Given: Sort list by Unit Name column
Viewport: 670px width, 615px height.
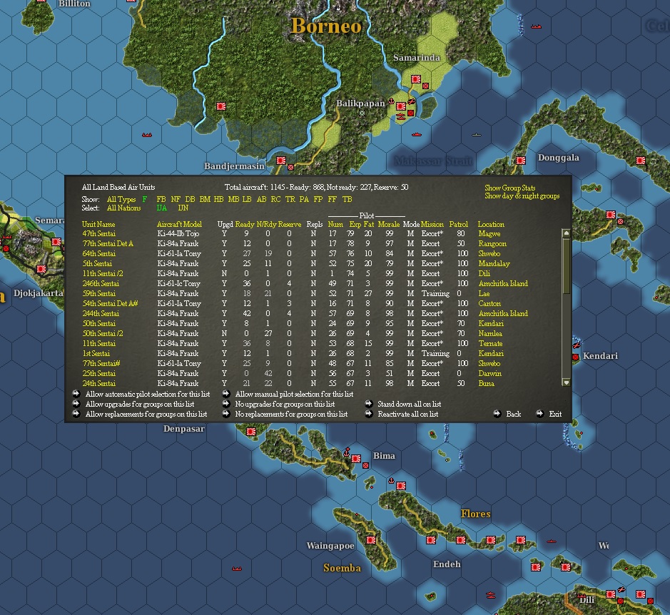Looking at the screenshot, I should 98,224.
